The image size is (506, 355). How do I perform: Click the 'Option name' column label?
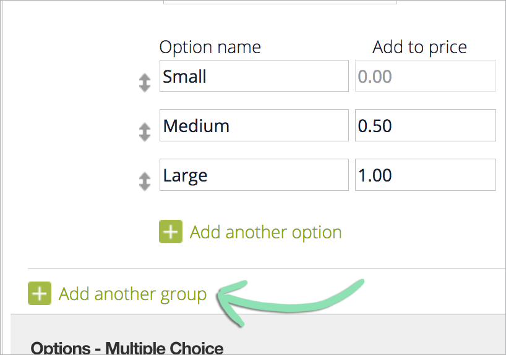pos(210,48)
